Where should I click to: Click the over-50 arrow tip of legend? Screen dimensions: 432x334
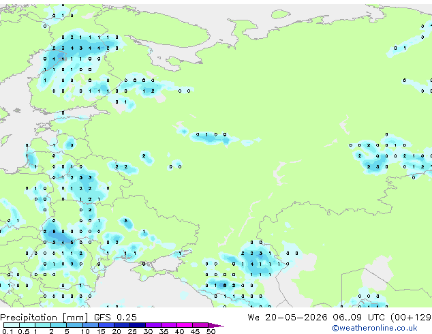(216, 325)
